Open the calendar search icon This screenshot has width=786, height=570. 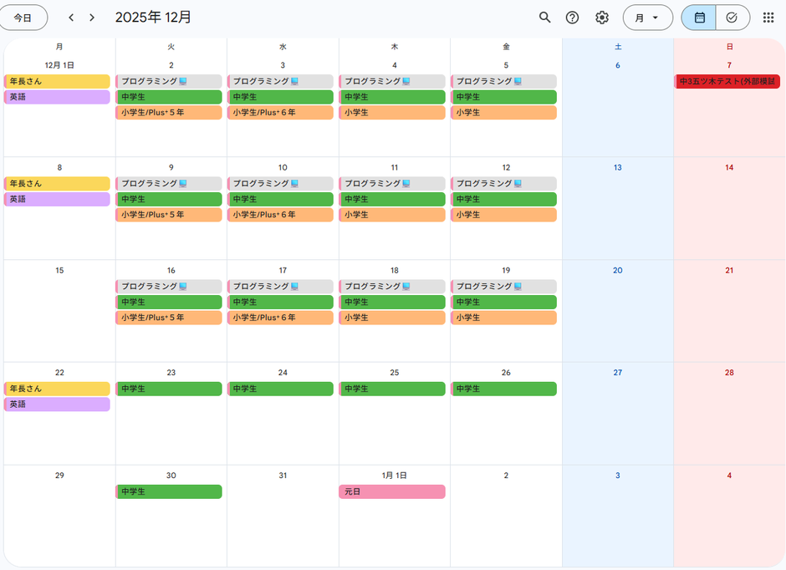544,18
